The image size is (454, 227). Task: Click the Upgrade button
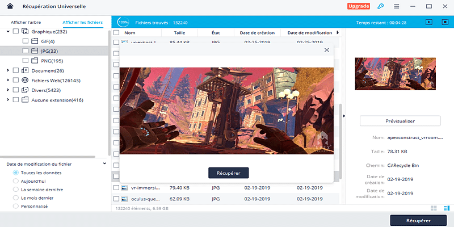click(359, 6)
